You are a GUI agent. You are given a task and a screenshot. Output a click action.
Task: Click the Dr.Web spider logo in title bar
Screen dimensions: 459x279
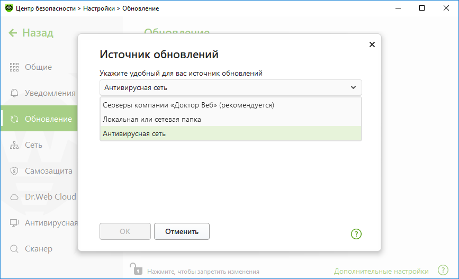click(9, 8)
